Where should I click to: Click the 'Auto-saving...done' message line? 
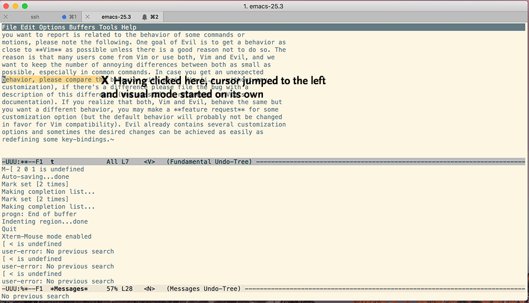click(35, 177)
